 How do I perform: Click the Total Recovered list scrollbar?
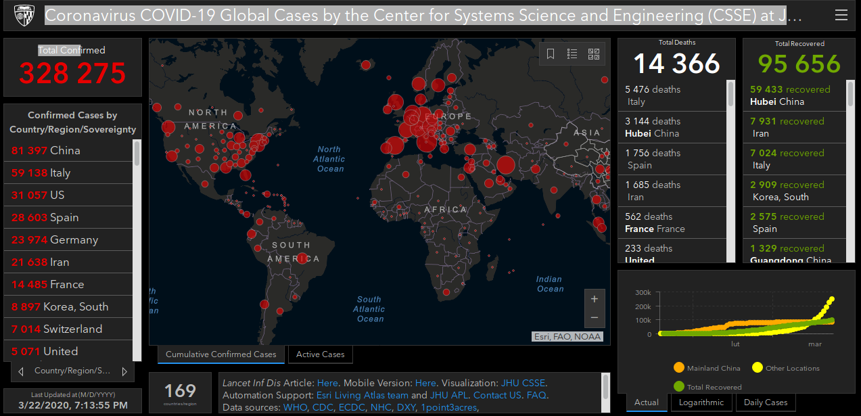851,170
